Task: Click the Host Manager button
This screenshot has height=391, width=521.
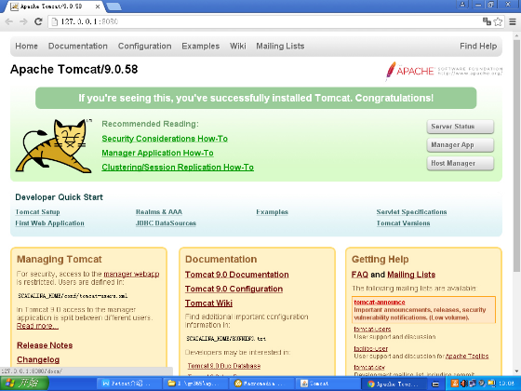Action: pyautogui.click(x=461, y=163)
